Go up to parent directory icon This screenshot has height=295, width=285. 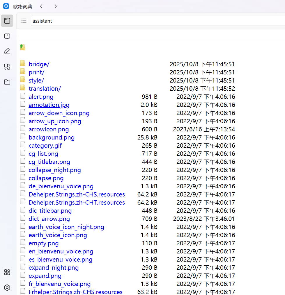[23, 47]
